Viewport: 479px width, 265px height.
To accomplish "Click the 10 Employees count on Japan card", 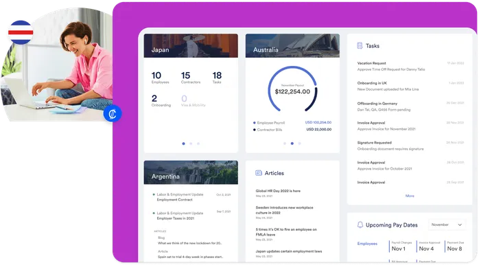I will (x=160, y=78).
